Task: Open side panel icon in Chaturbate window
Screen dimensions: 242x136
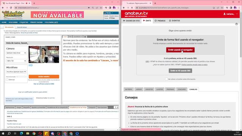Action: click(110, 8)
